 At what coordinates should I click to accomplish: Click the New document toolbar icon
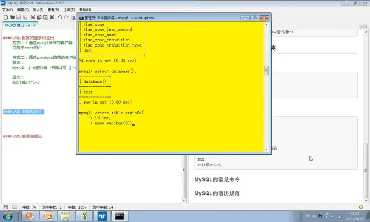point(6,17)
